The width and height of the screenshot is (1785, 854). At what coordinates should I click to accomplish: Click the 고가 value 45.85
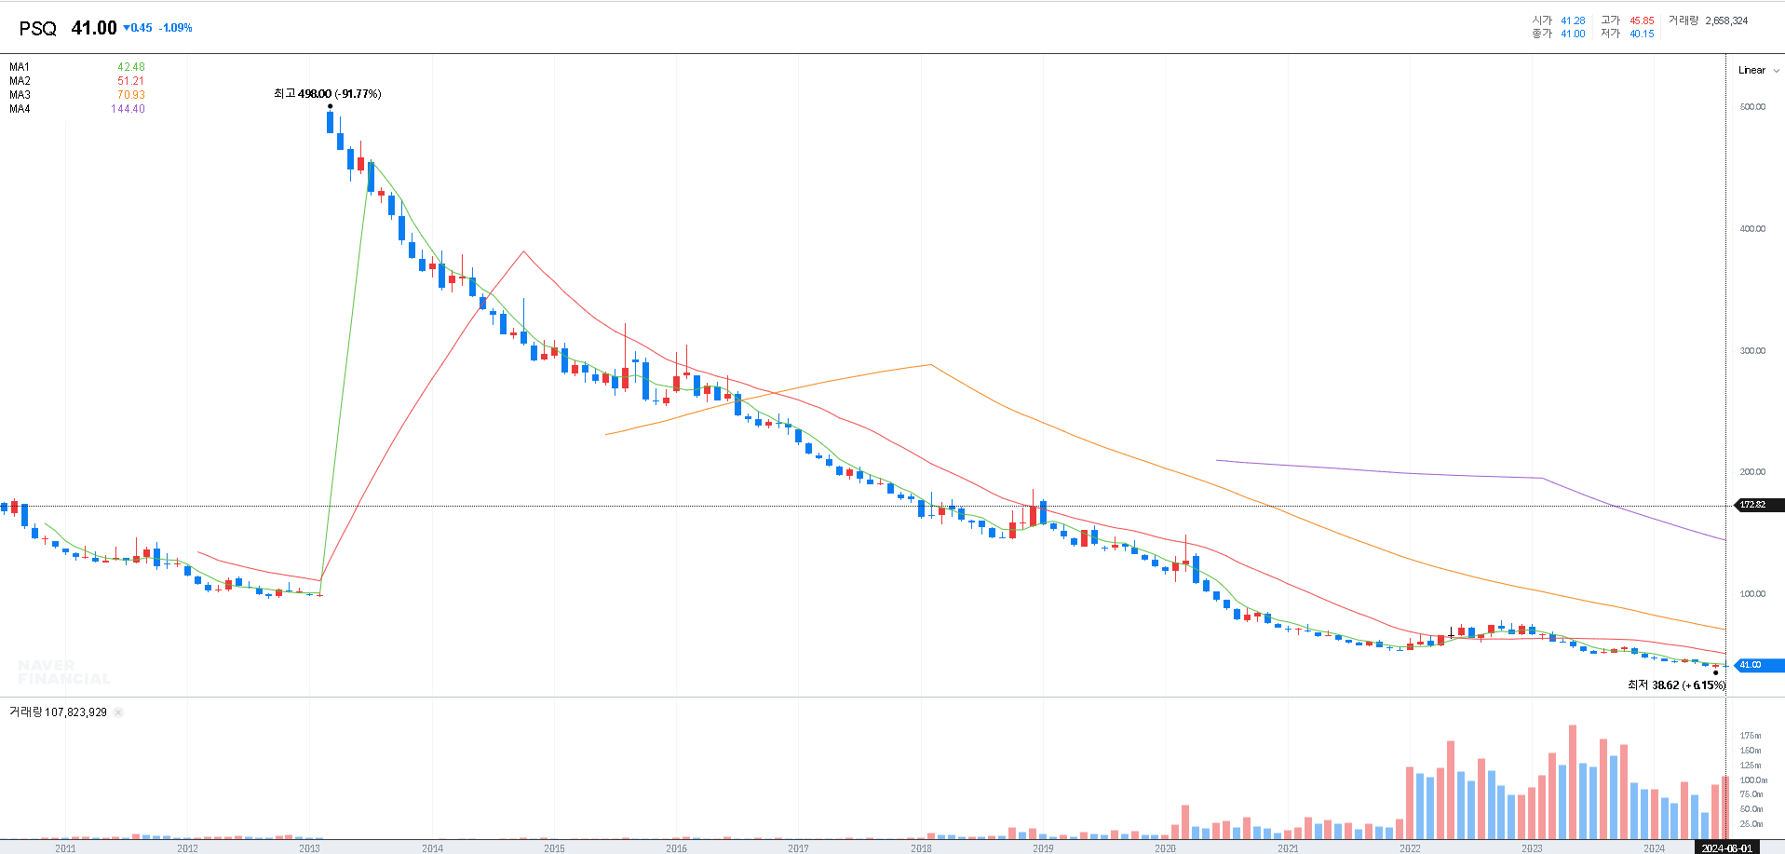[1642, 20]
